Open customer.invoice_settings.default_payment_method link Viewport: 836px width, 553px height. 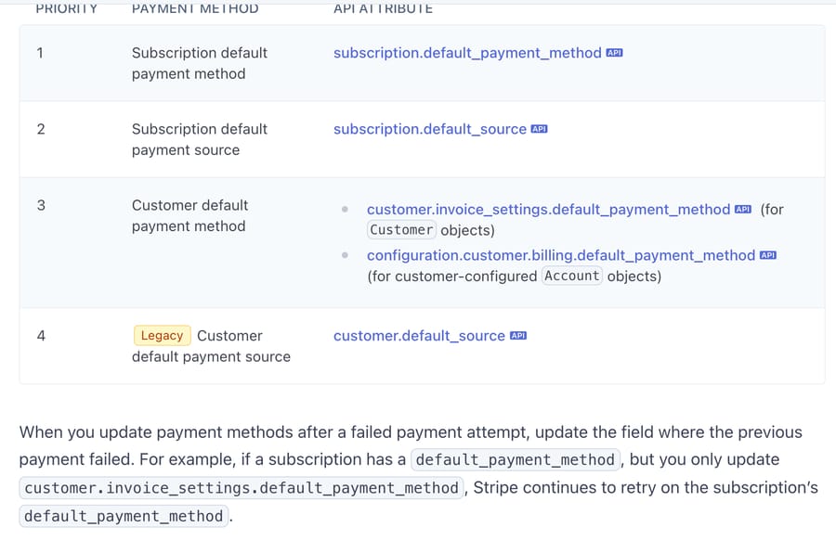(x=548, y=210)
